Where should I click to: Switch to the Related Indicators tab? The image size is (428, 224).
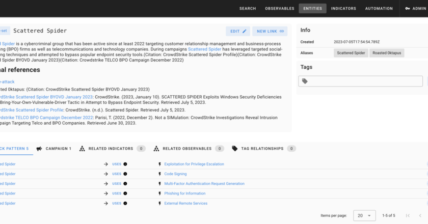(112, 149)
